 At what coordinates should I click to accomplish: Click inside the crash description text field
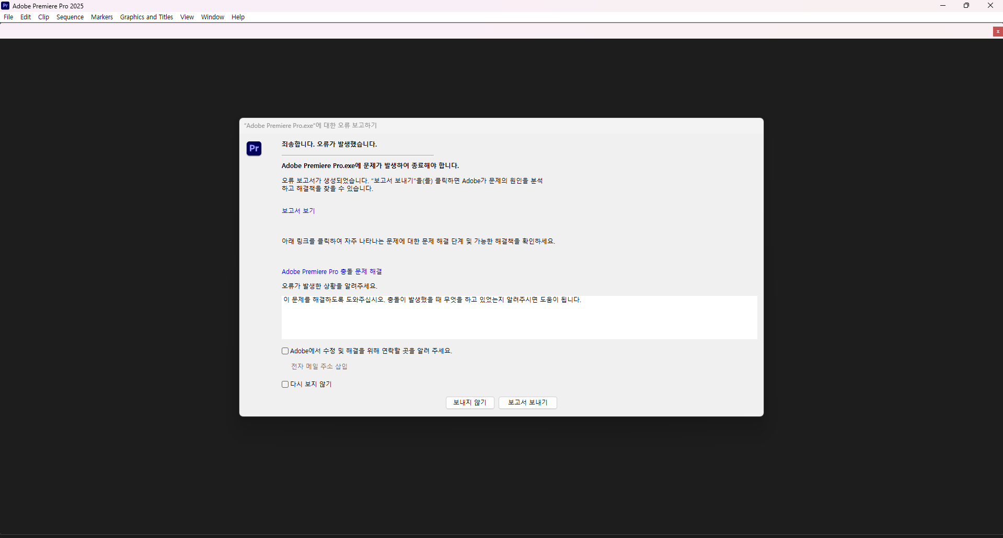[x=519, y=317]
